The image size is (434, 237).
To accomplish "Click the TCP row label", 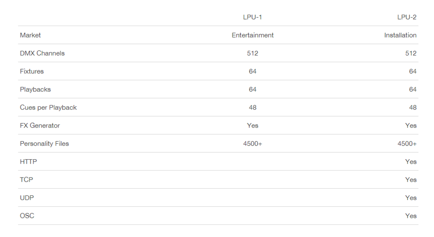I will click(26, 180).
